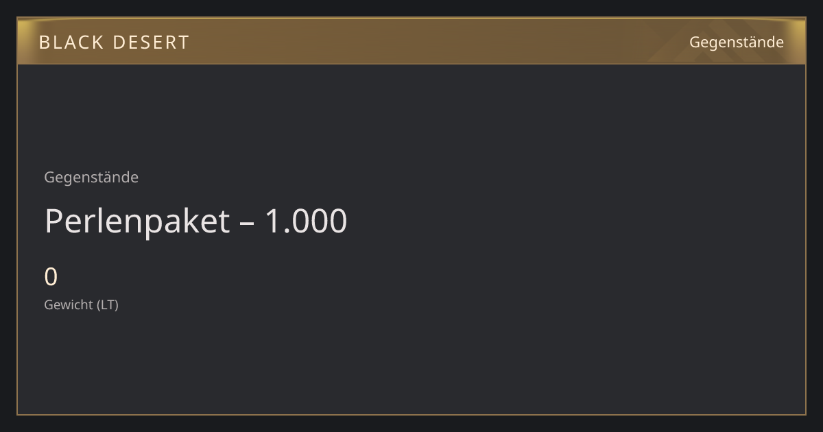
Task: Select the Gegenstände breadcrumb above the title
Action: 91,177
